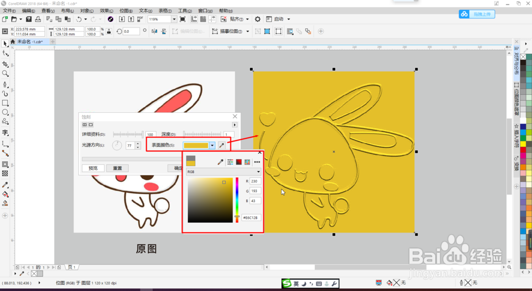This screenshot has width=532, height=291.
Task: Select the Rectangle tool
Action: pos(5,103)
